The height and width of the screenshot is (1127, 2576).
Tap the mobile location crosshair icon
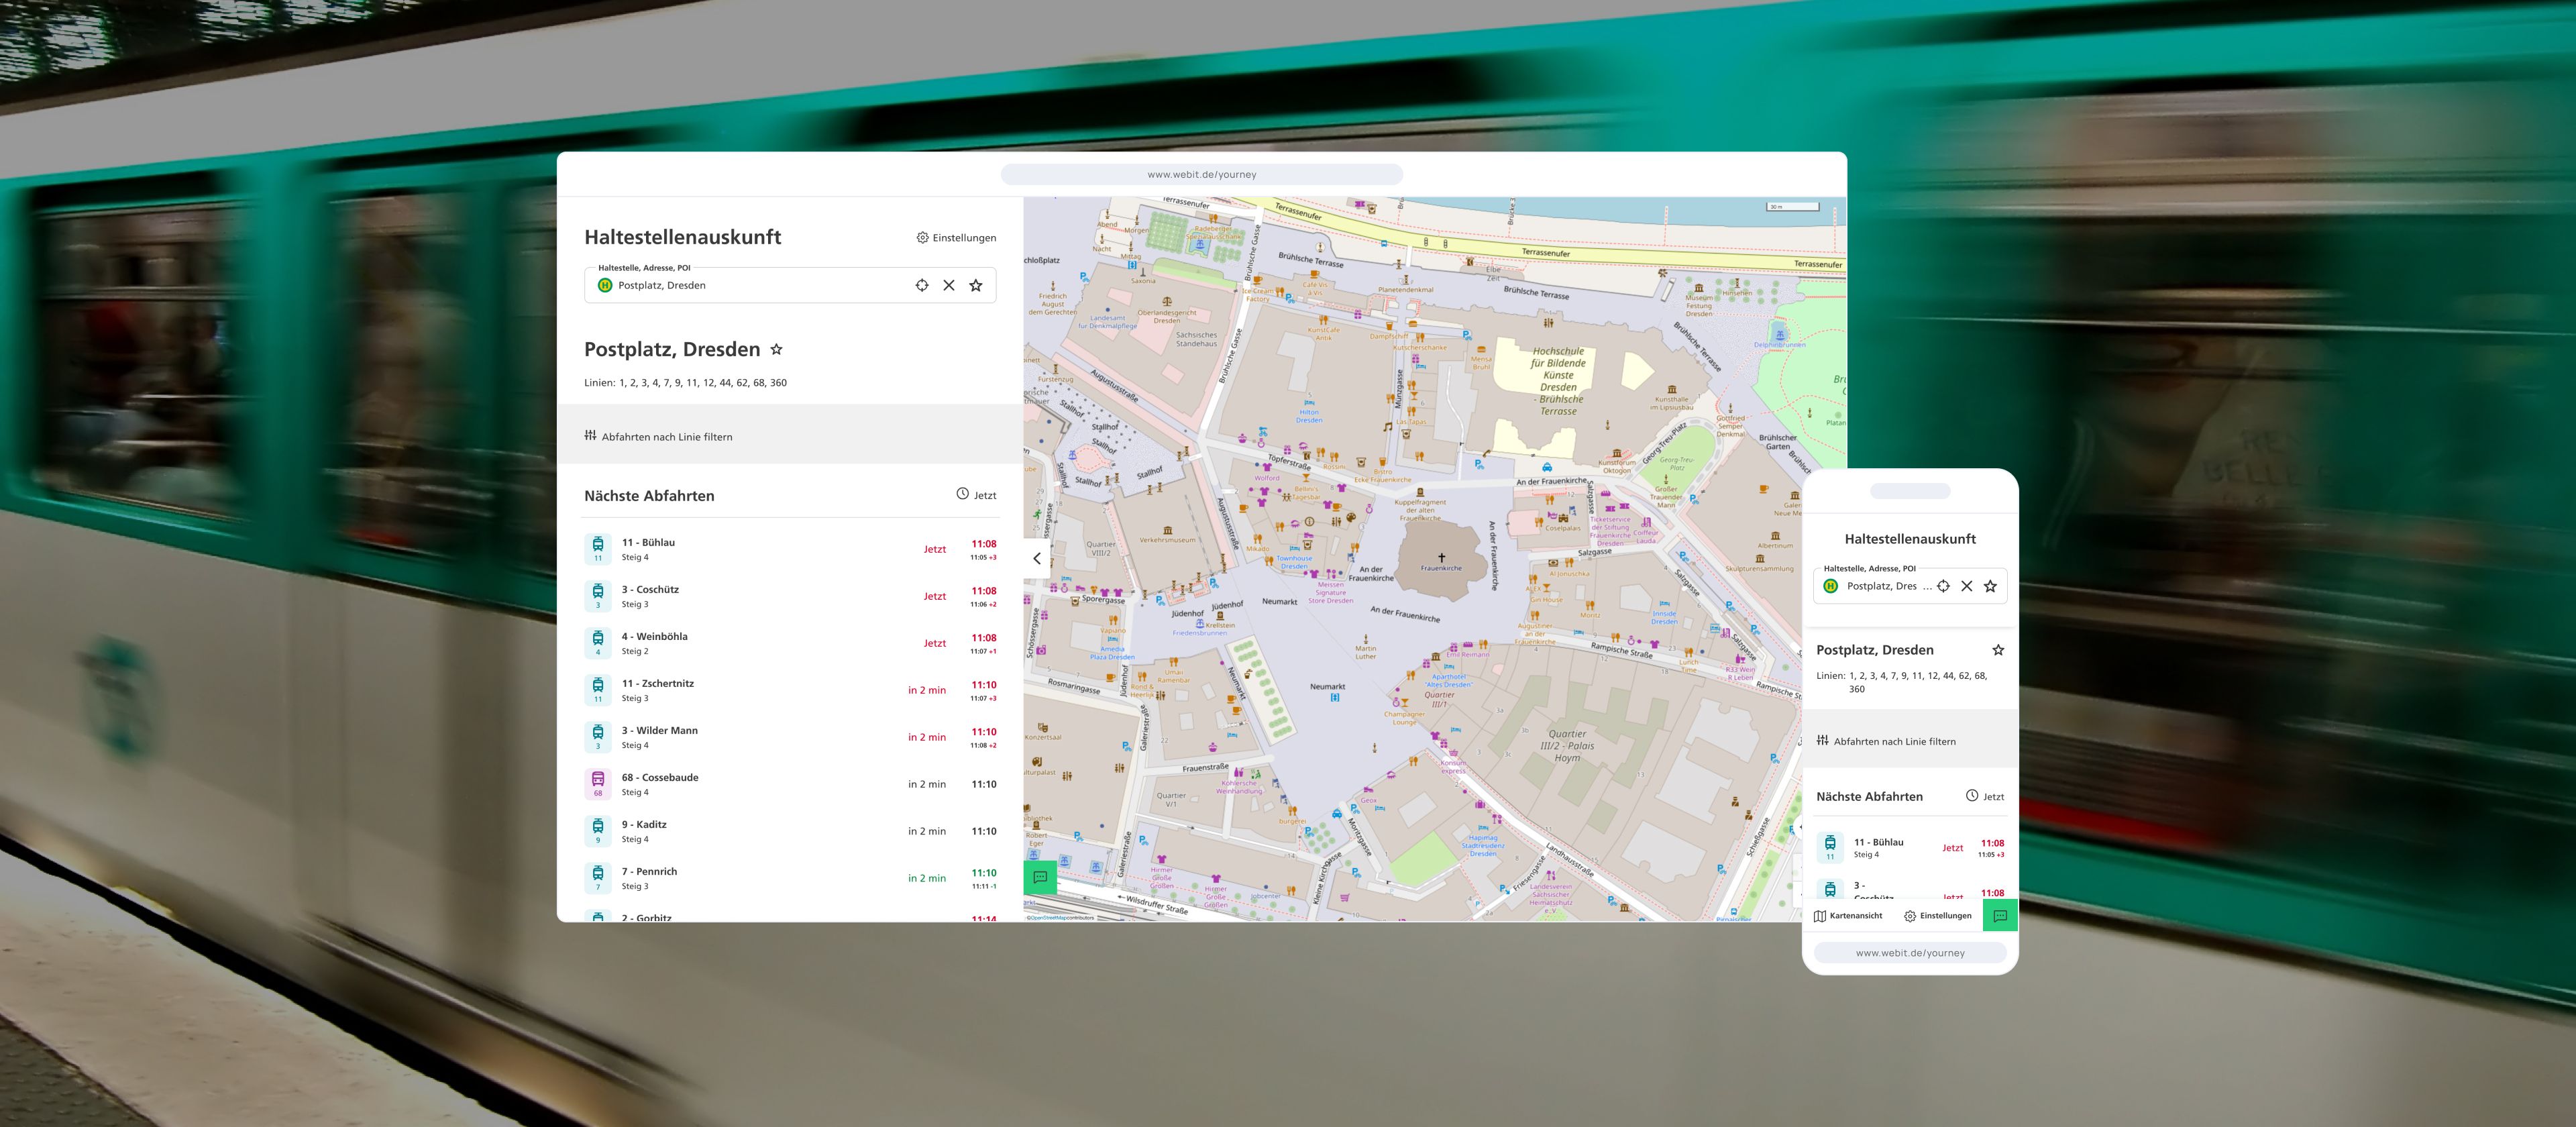tap(1943, 586)
